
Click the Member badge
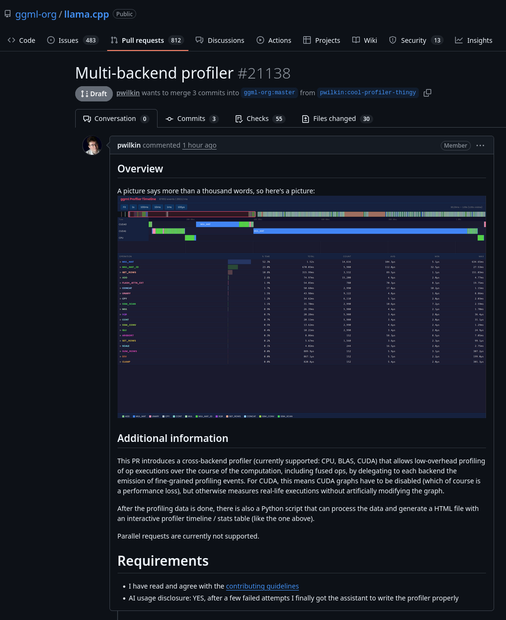456,146
